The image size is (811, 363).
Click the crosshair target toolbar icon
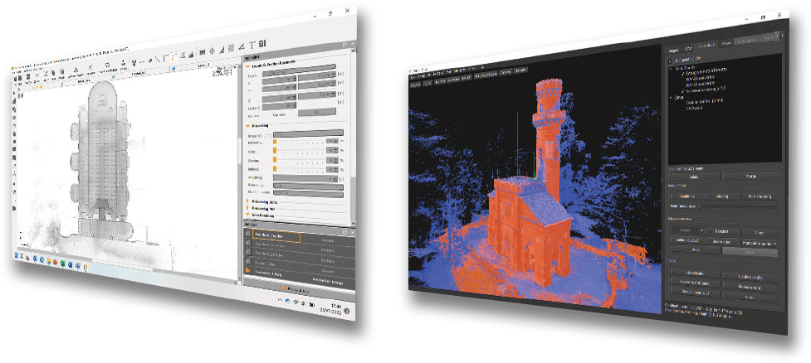[212, 49]
